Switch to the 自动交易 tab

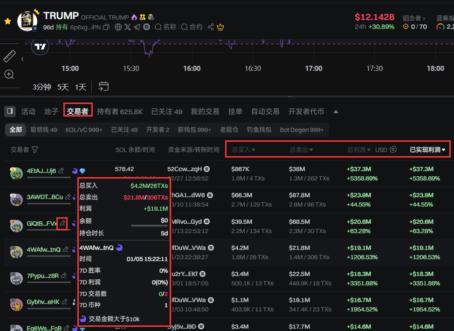pyautogui.click(x=265, y=111)
